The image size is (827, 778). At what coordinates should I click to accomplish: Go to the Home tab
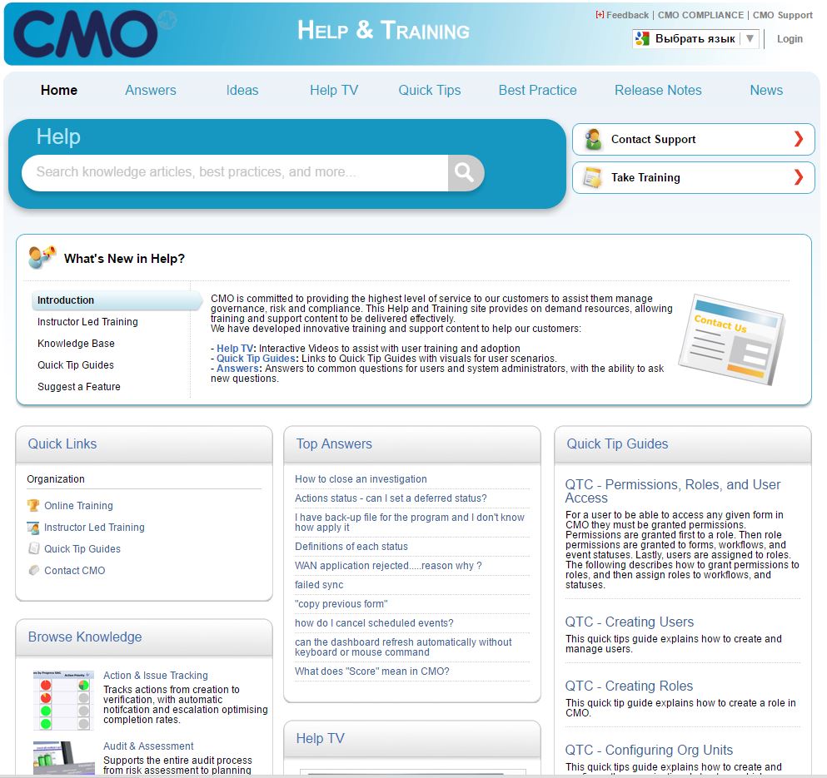[x=59, y=90]
